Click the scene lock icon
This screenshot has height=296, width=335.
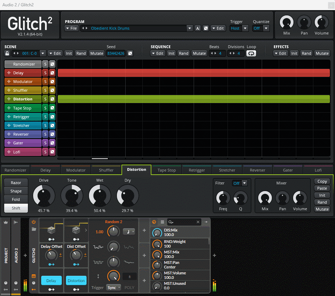[7, 53]
